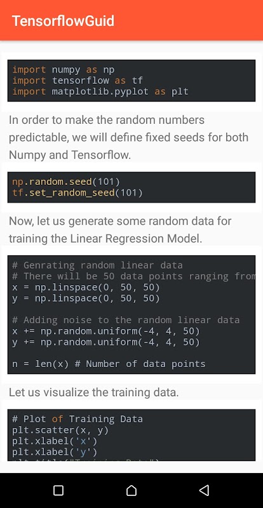This screenshot has height=508, width=263.
Task: Click the Adding noise comment line
Action: click(x=126, y=320)
